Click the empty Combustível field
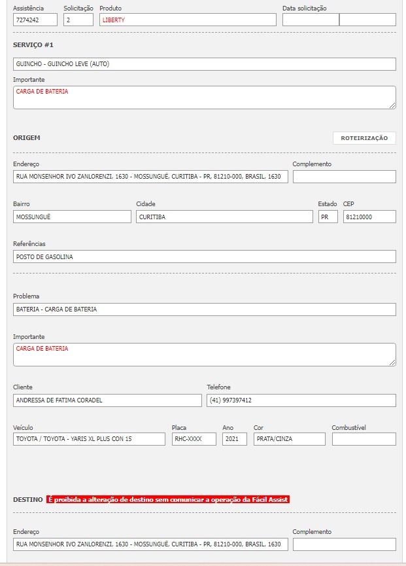This screenshot has height=566, width=406. pyautogui.click(x=364, y=439)
